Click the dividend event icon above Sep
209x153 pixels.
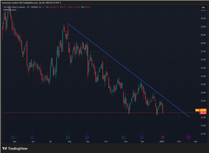point(87,137)
